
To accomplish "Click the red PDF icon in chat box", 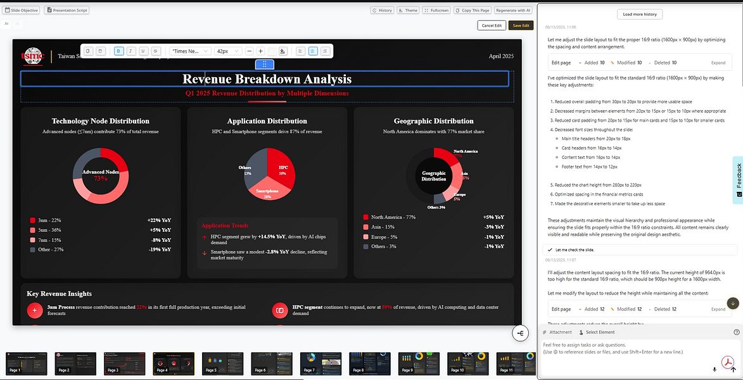I will coord(727,362).
